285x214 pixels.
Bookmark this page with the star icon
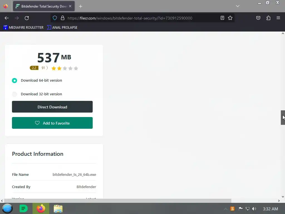coord(230,18)
